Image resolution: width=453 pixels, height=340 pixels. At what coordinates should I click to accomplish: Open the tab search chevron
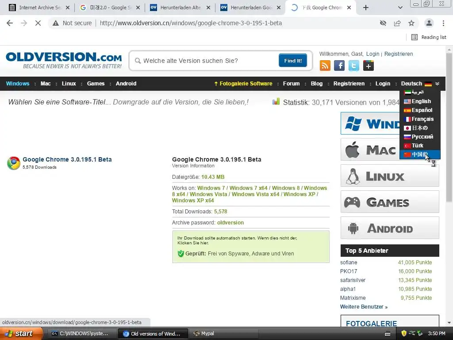(x=400, y=8)
